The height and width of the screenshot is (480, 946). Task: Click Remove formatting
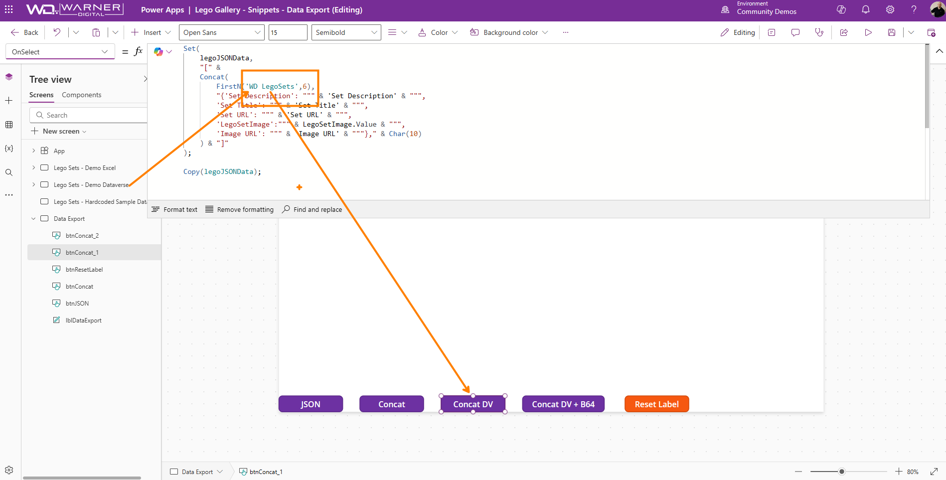click(239, 209)
